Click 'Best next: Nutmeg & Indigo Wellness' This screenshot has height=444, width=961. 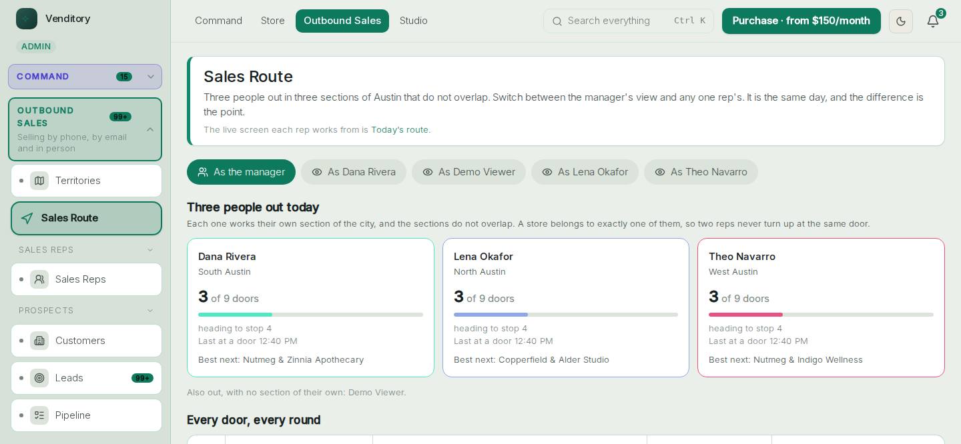785,360
